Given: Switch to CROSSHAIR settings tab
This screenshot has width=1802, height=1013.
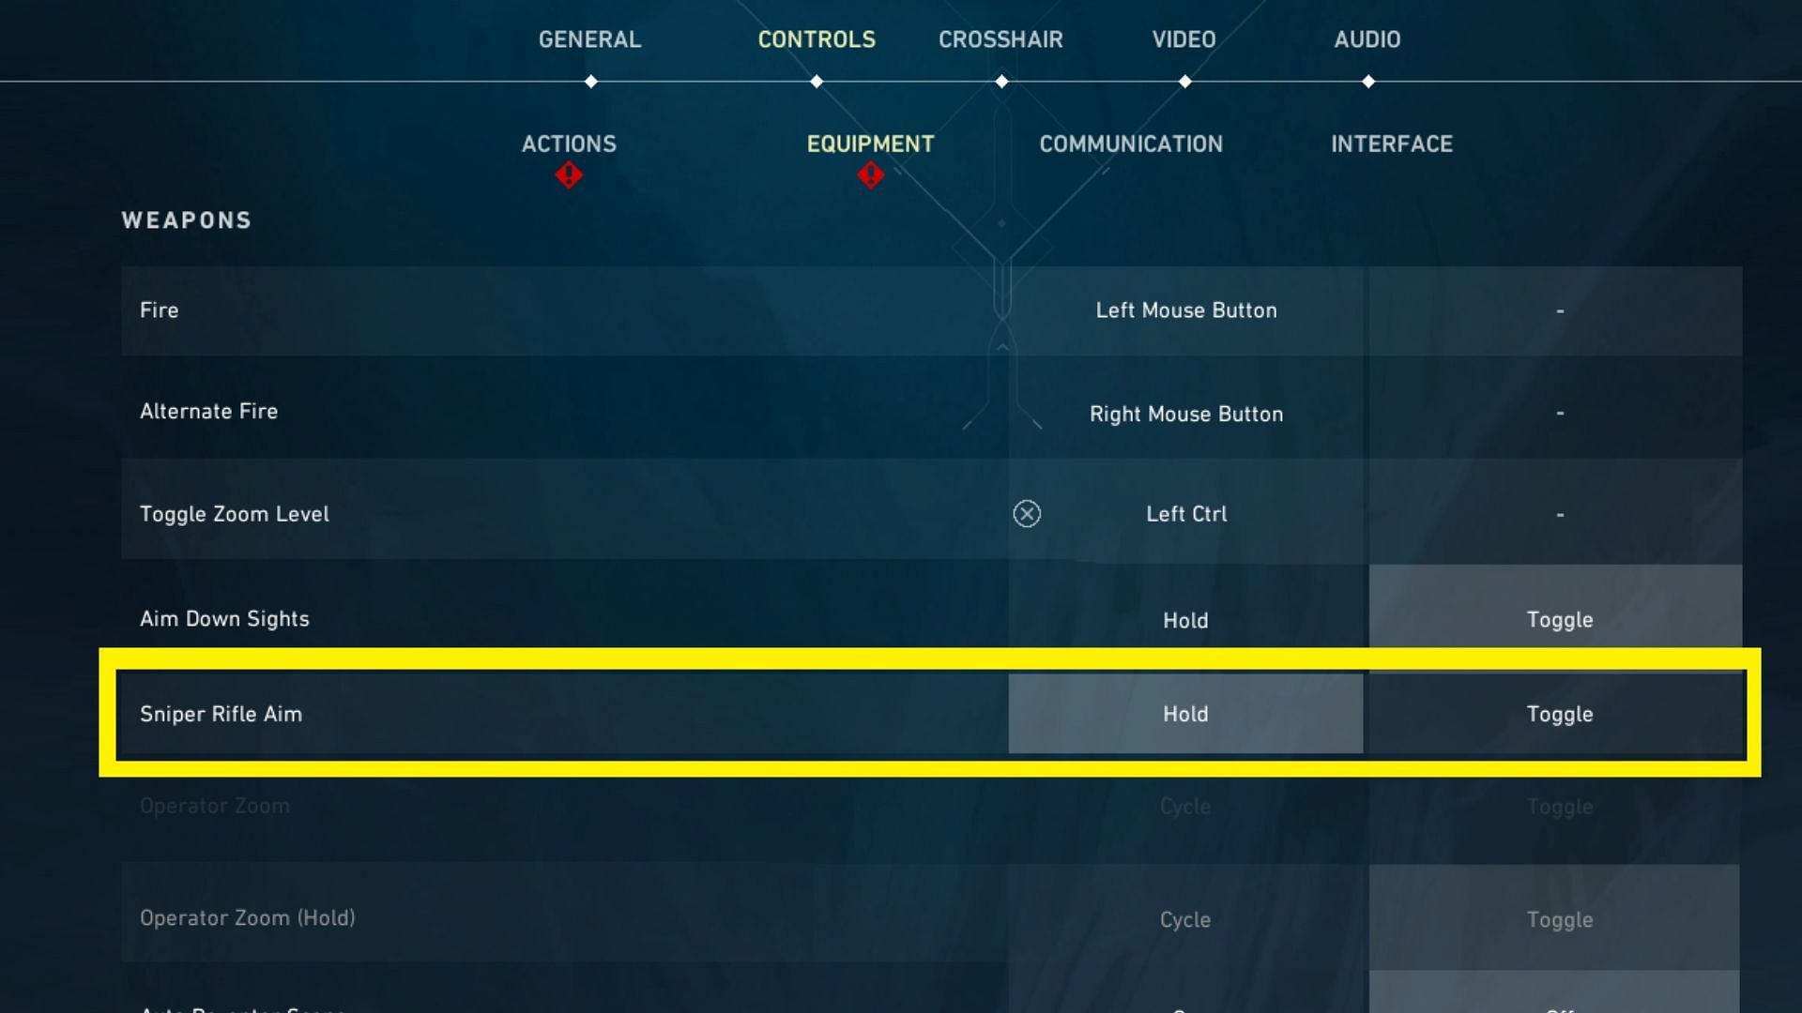Looking at the screenshot, I should point(1000,38).
